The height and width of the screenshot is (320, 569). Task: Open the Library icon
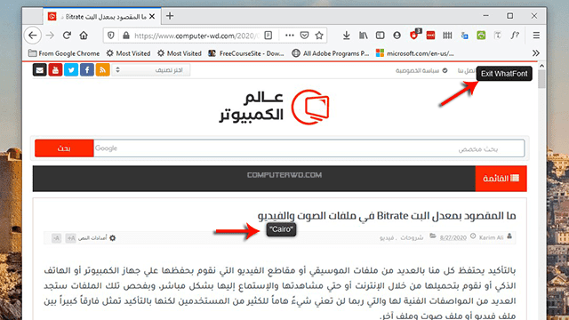(364, 36)
